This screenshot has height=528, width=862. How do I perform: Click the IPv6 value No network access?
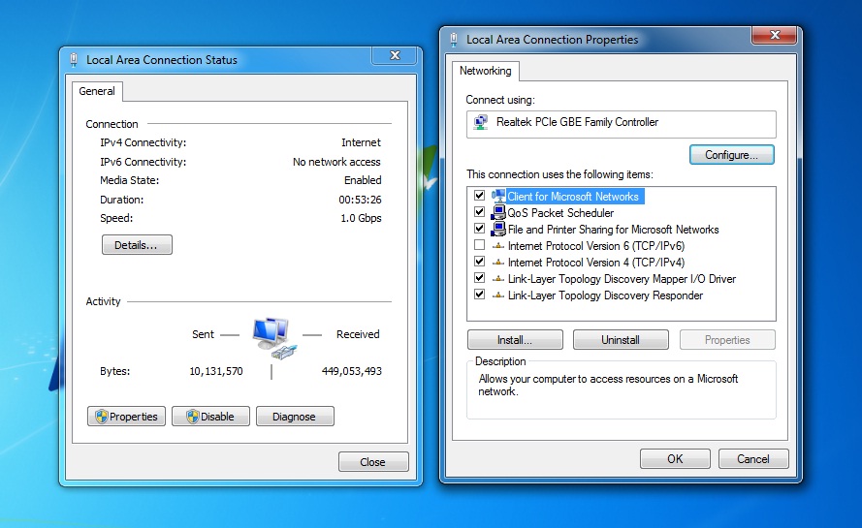click(x=336, y=162)
